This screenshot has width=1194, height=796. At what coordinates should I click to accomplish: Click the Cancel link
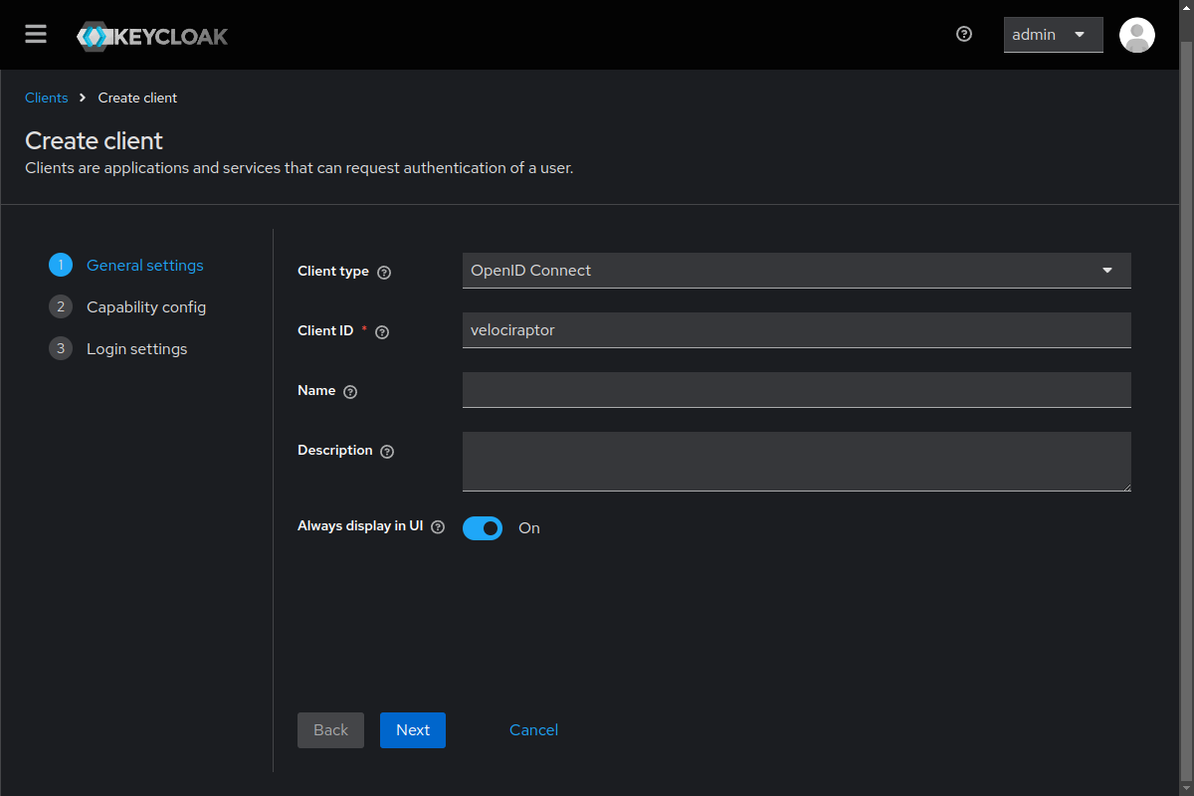pyautogui.click(x=533, y=730)
